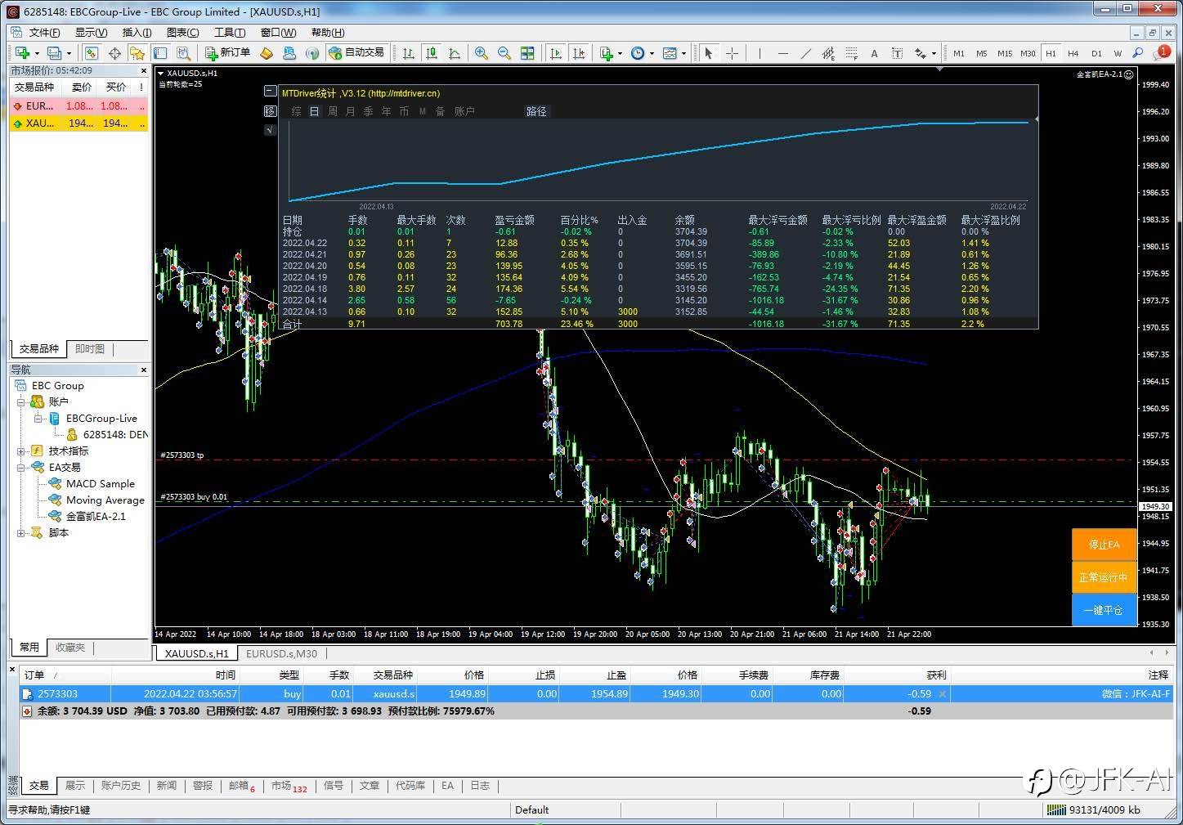Switch chart to D1 timeframe
Screen dimensions: 1183x825
tap(1096, 53)
